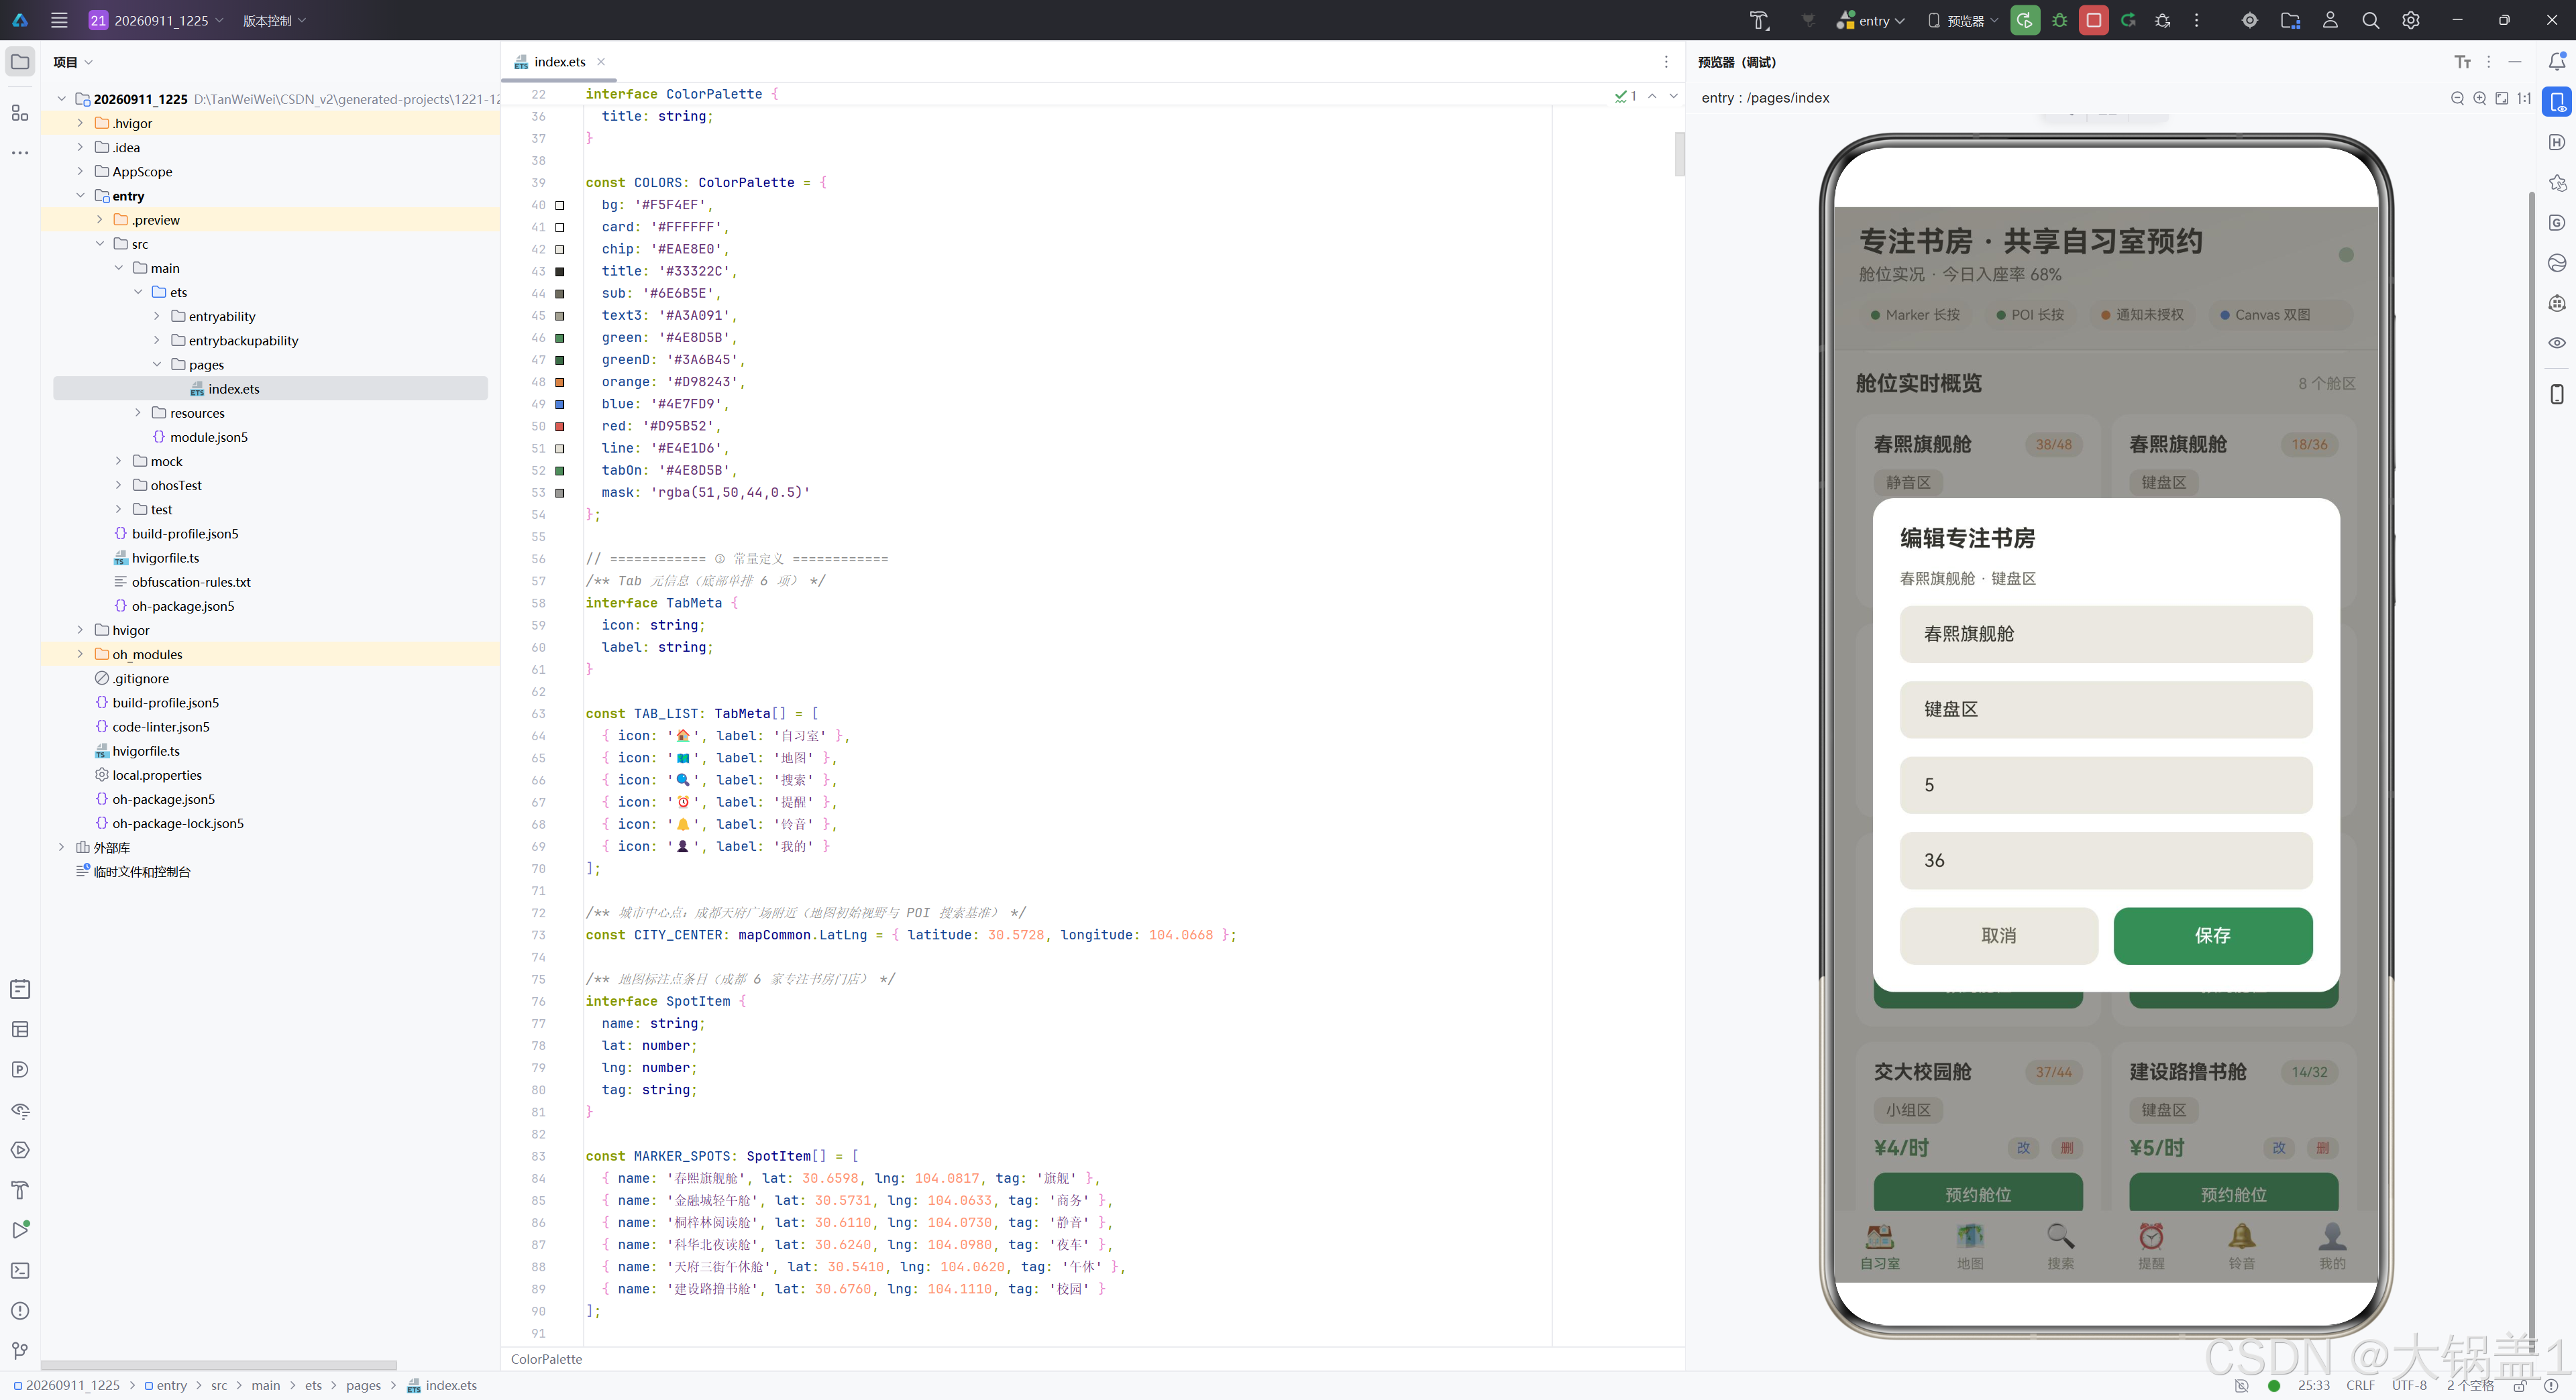This screenshot has width=2576, height=1400.
Task: Open the blue '#4E7FD9' color swatch in gutter
Action: [x=560, y=404]
